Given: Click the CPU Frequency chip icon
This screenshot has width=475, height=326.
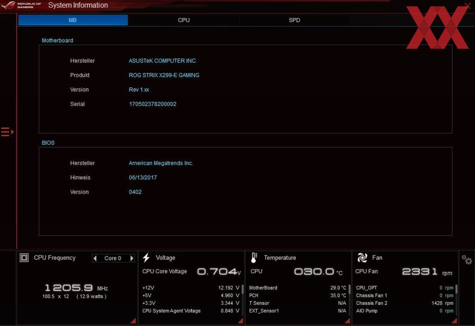Looking at the screenshot, I should coord(24,258).
